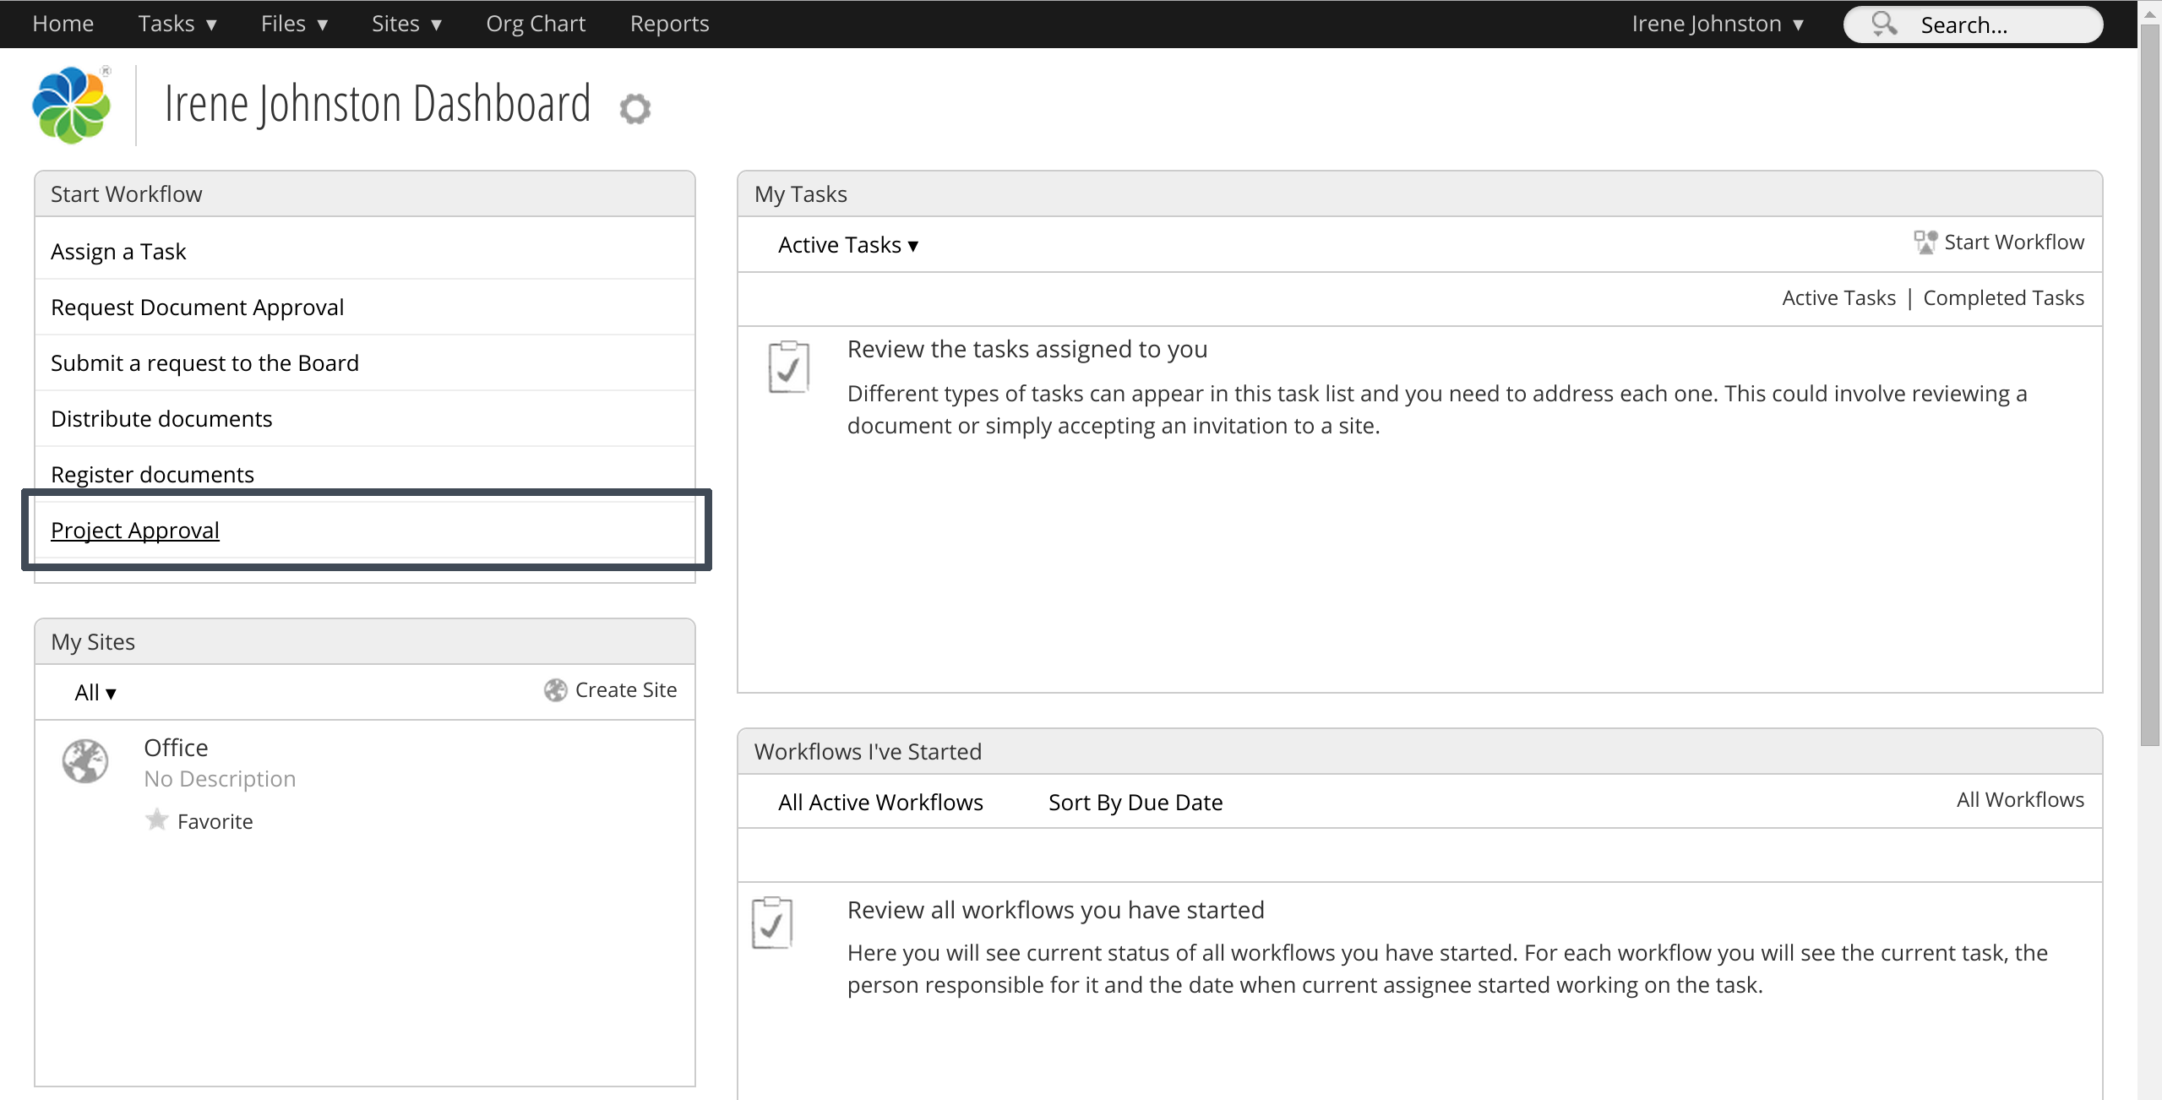Expand the Irene Johnston user menu

pyautogui.click(x=1717, y=24)
